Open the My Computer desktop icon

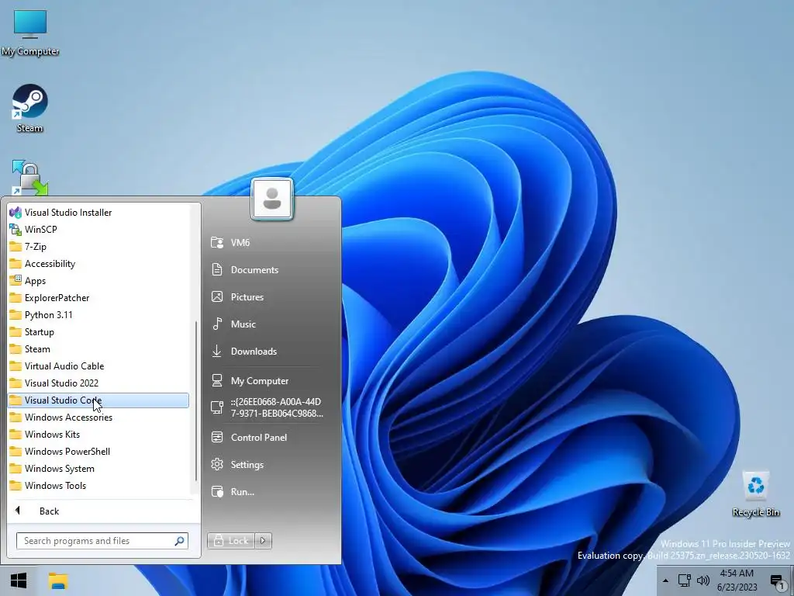pyautogui.click(x=30, y=33)
